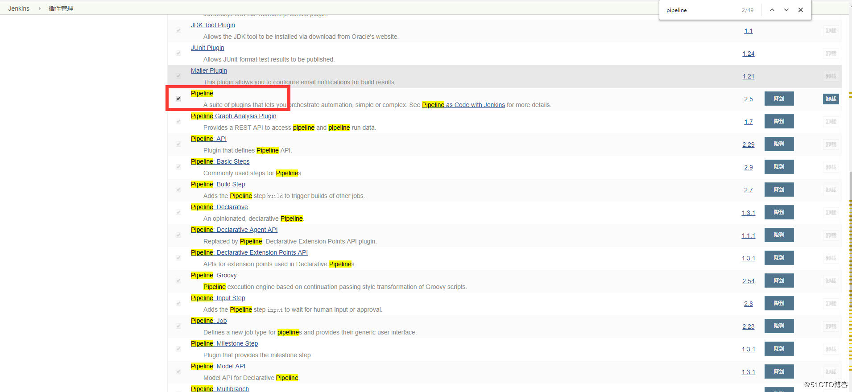This screenshot has height=392, width=852.
Task: Downgrade the Pipeline: Build Step plugin
Action: pos(779,190)
